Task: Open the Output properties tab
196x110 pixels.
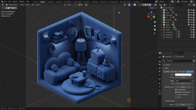Action: (160, 65)
